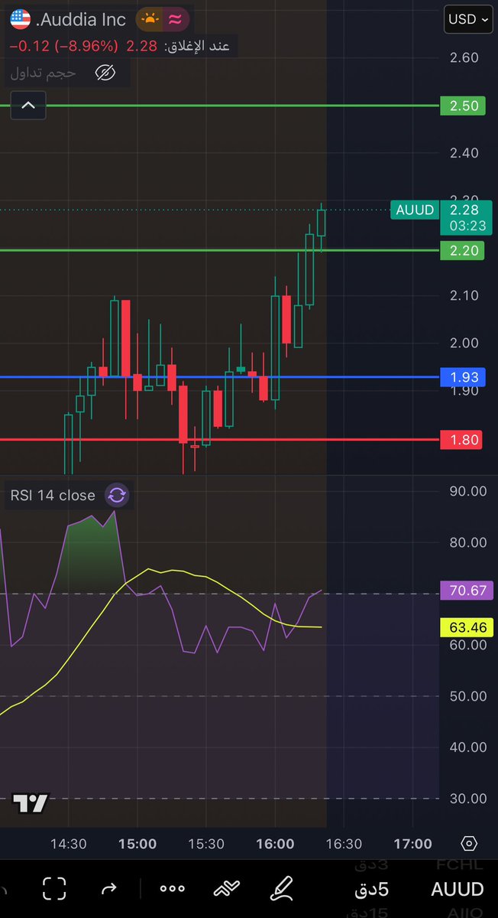Tap the purple RSI refresh icon
Image resolution: width=498 pixels, height=918 pixels.
coord(116,495)
